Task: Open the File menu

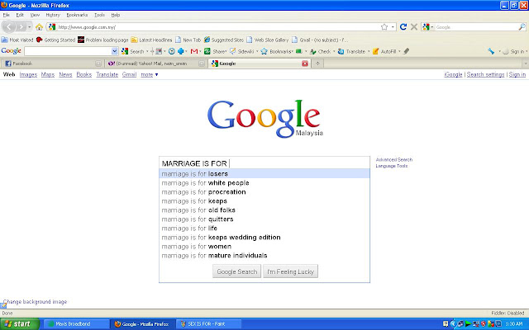Action: pos(7,15)
